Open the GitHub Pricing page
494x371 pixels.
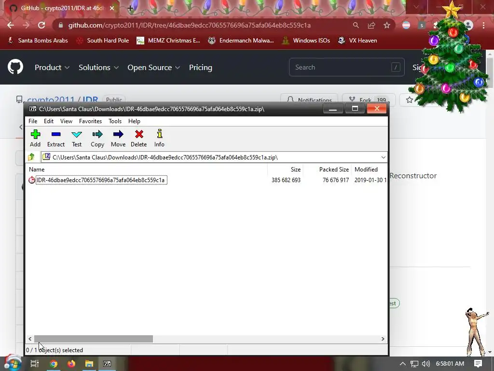pyautogui.click(x=201, y=68)
